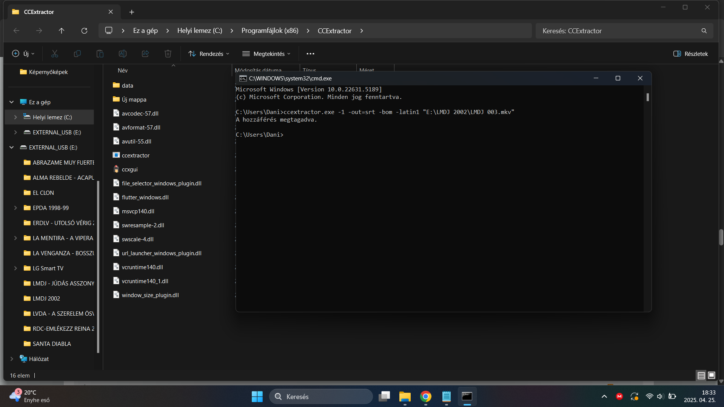Image resolution: width=724 pixels, height=407 pixels.
Task: Click the Refresh icon in navigation bar
Action: point(84,31)
